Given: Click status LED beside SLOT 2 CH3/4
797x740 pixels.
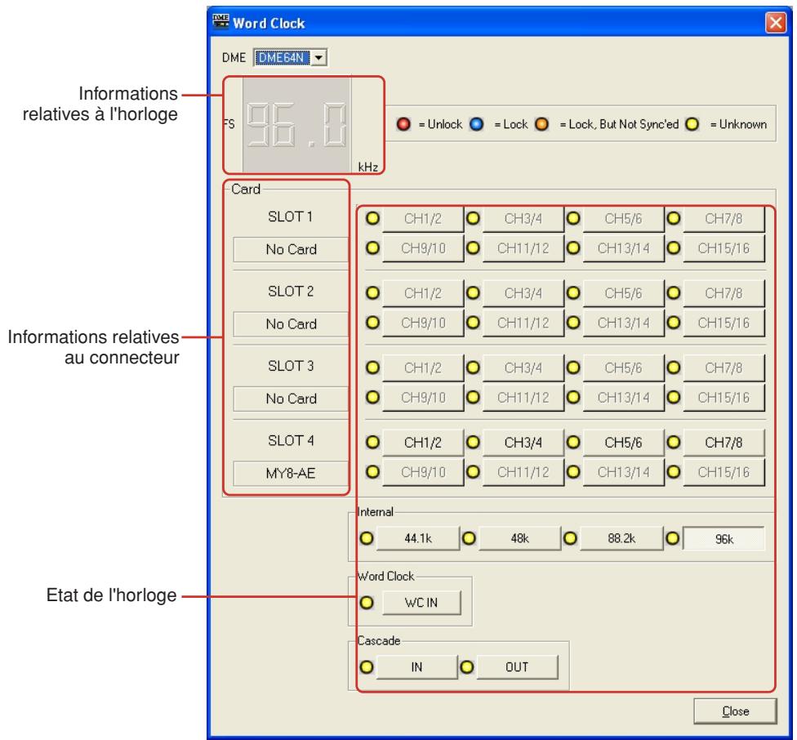Looking at the screenshot, I should (473, 292).
